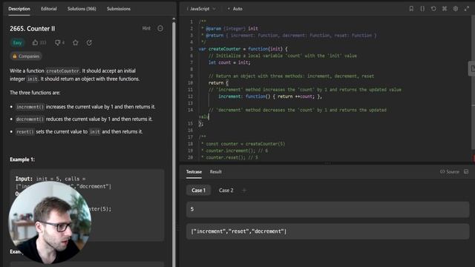
Task: Share the problem with the share icon
Action: (89, 43)
